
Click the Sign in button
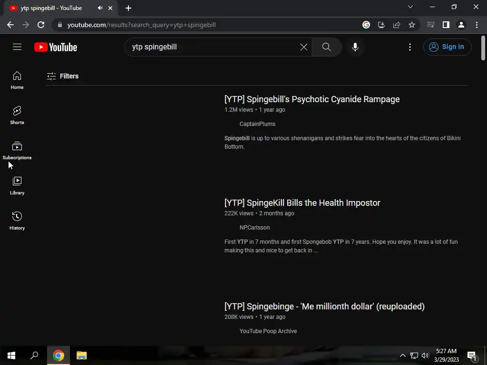tap(447, 47)
